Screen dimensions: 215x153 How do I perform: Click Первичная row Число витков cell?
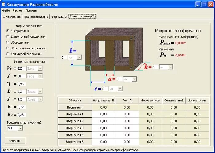pyautogui.click(x=150, y=107)
